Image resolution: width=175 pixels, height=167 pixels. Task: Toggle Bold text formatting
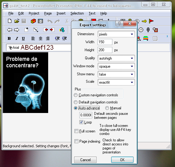click(x=9, y=39)
